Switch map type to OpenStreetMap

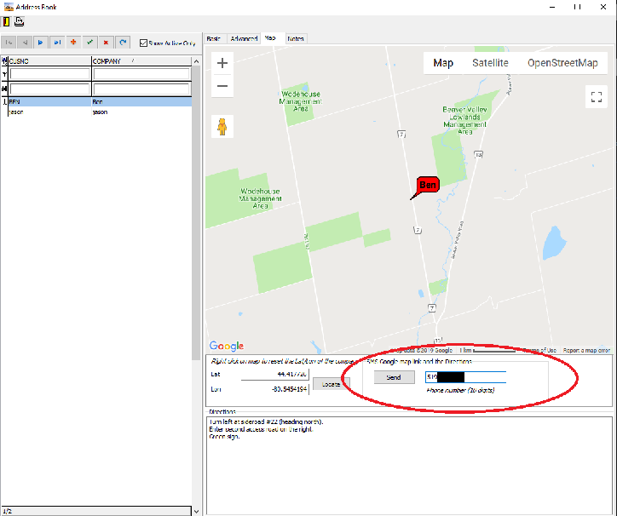coord(562,63)
